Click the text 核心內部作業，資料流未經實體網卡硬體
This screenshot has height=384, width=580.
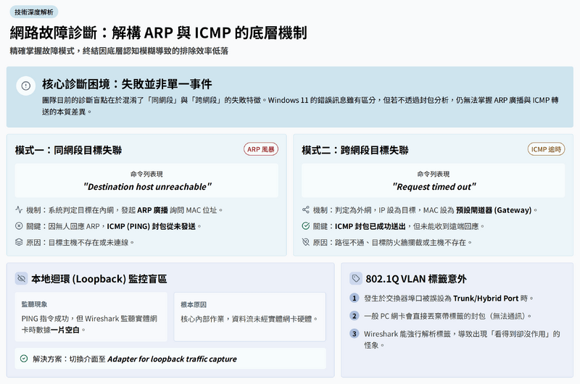(249, 319)
